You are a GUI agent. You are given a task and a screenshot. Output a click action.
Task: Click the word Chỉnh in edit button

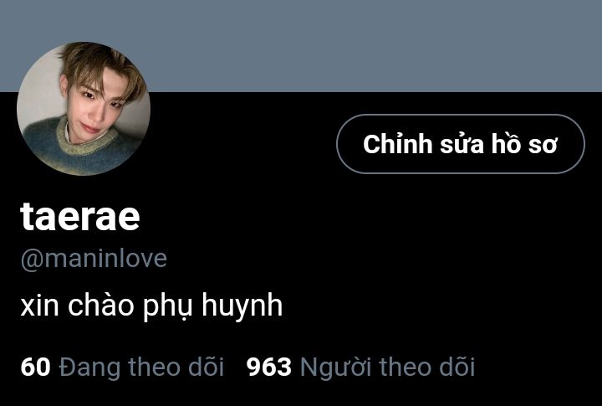click(398, 144)
